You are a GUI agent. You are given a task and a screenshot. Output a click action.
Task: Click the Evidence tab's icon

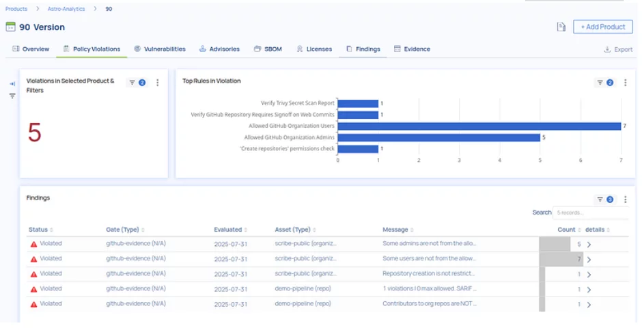click(x=397, y=49)
